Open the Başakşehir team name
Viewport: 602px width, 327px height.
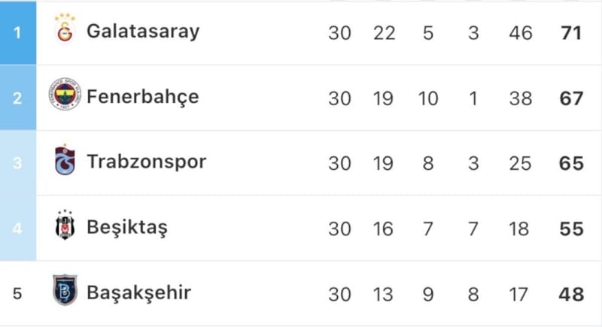tap(138, 292)
